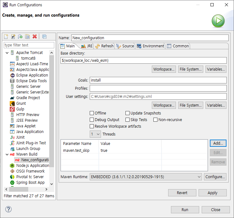Image resolution: width=234 pixels, height=218 pixels.
Task: Select Eclipse Application in the tree
Action: tap(32, 75)
